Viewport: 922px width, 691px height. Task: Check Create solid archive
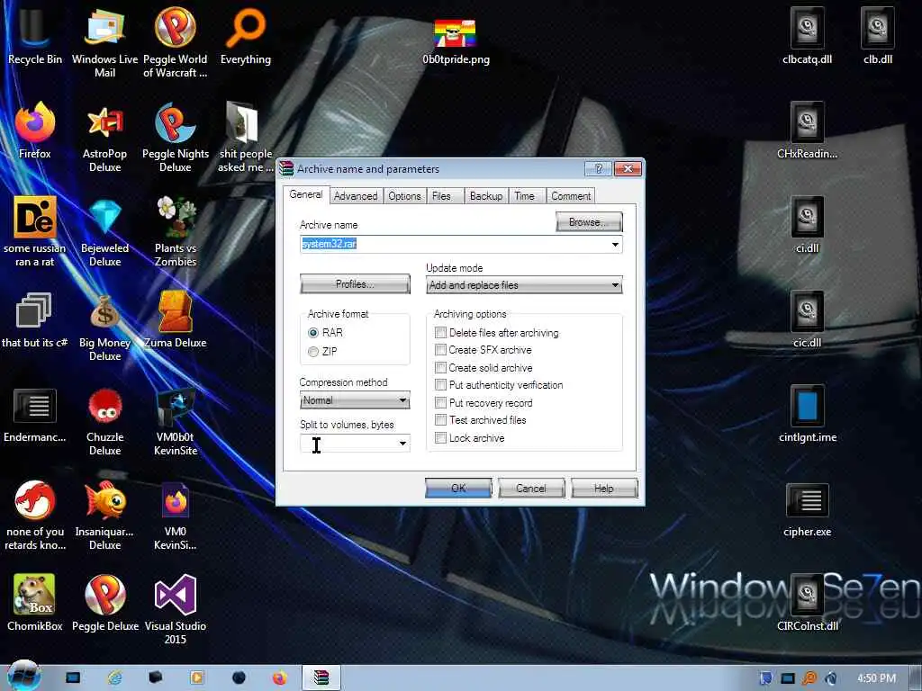click(440, 368)
